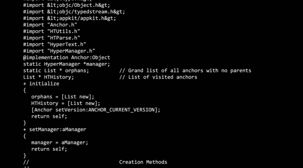Image resolution: width=303 pixels, height=168 pixels.
Task: Click the @implementation Anchor:Object line
Action: point(66,57)
